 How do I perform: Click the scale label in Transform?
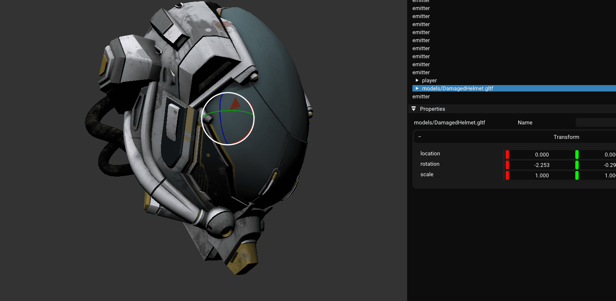click(x=427, y=175)
